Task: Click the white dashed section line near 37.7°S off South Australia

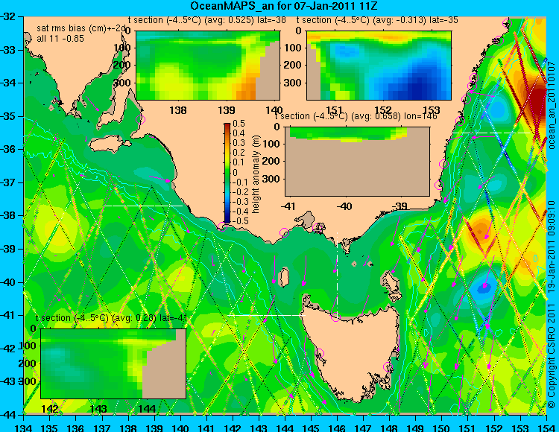Action: (143, 206)
